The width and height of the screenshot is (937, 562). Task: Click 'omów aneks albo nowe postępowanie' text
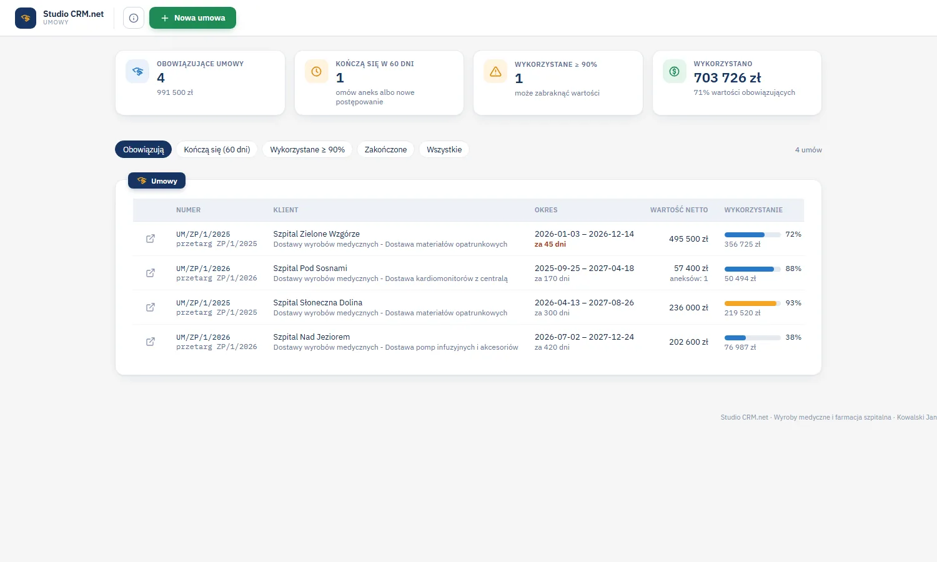tap(375, 97)
